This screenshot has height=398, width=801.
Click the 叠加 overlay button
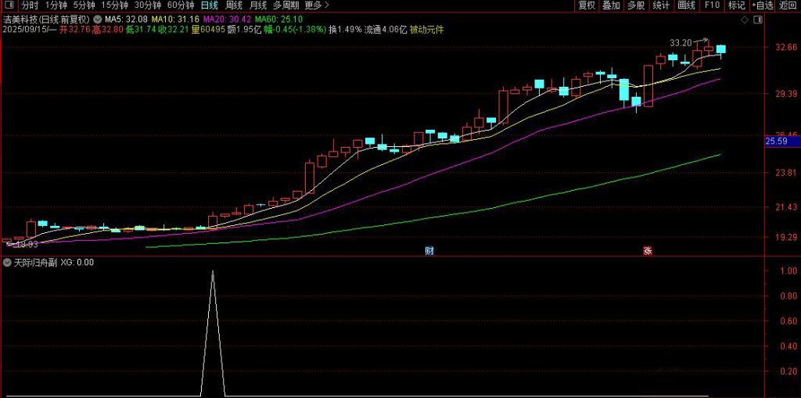(x=611, y=5)
